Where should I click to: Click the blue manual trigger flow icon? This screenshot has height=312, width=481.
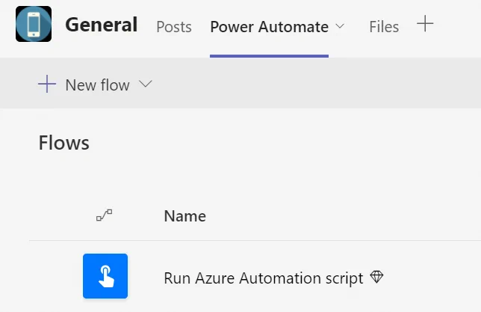[x=105, y=276]
